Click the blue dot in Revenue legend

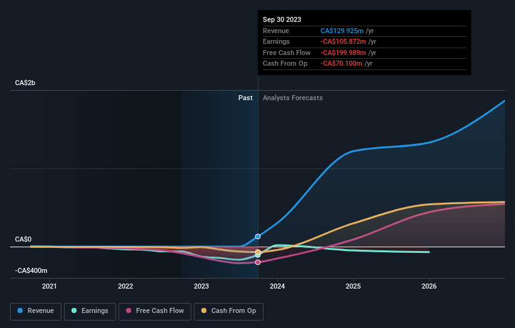20,310
